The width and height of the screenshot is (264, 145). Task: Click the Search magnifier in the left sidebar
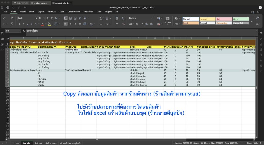pyautogui.click(x=2, y=34)
